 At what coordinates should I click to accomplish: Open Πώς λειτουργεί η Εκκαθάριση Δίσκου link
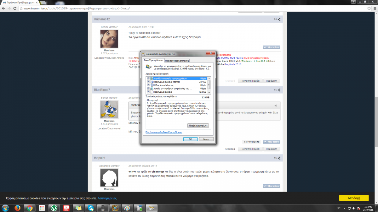164,133
